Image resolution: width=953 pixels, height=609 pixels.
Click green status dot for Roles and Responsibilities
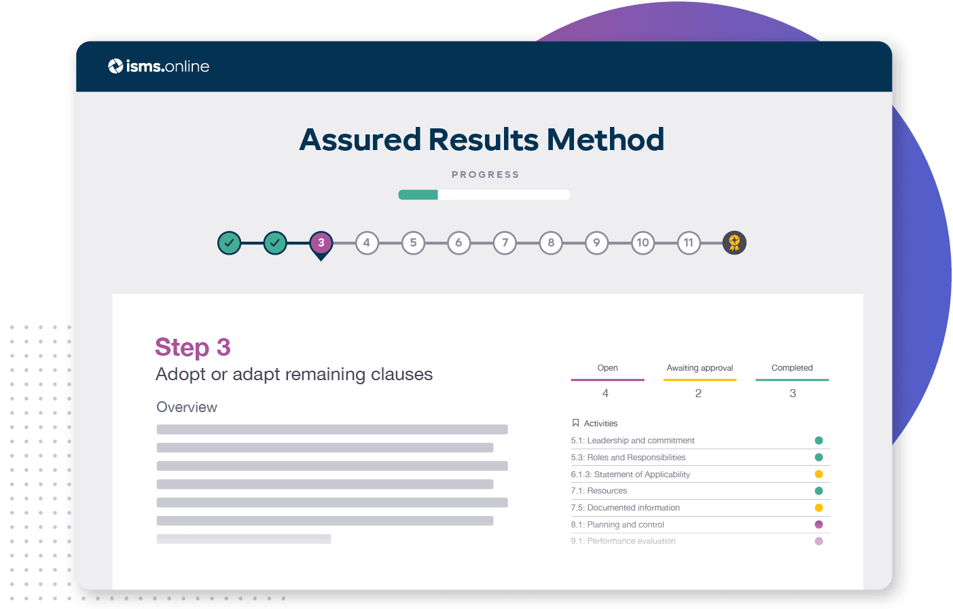[x=819, y=458]
